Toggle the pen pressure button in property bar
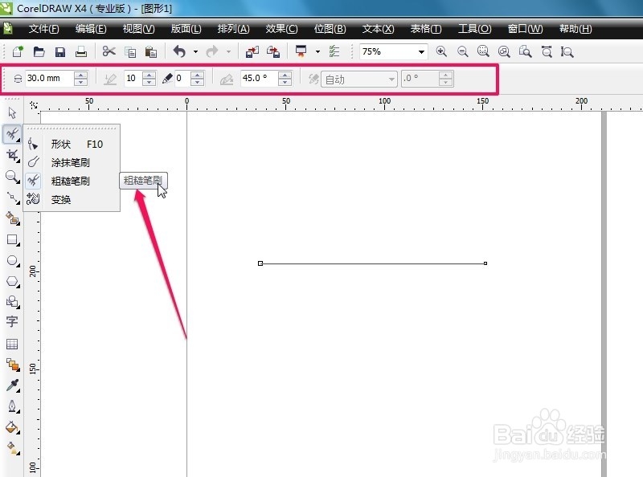Viewport: 643px width, 477px height. click(110, 78)
